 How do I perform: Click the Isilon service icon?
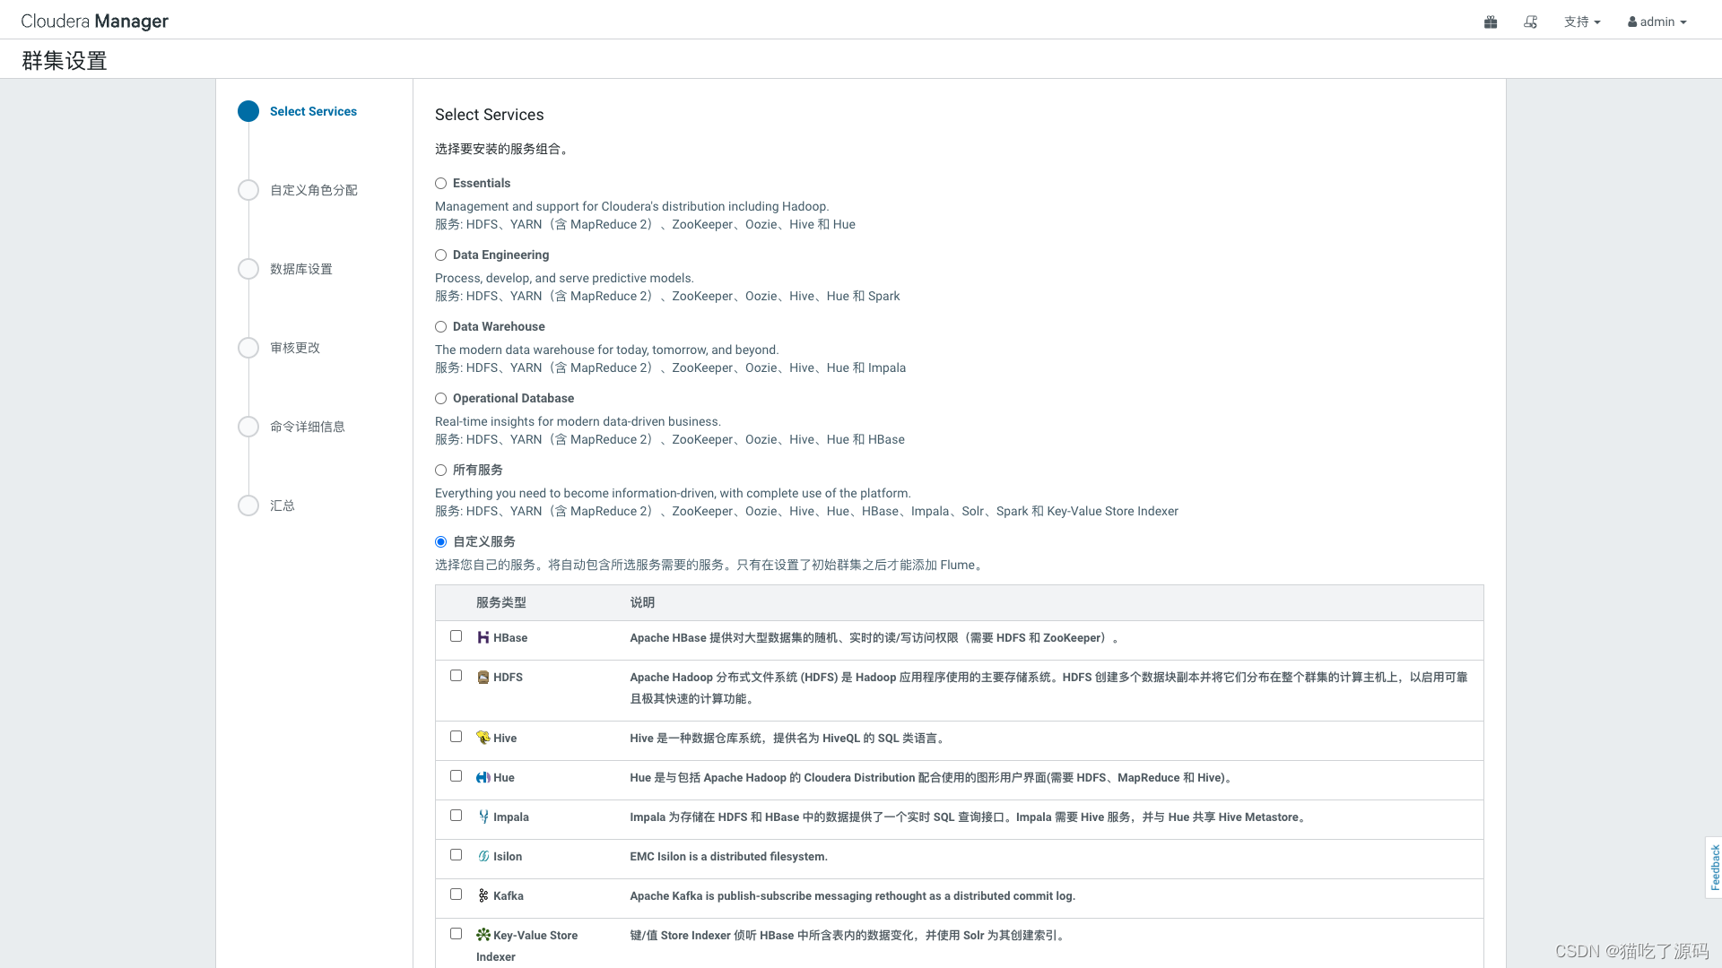[483, 856]
